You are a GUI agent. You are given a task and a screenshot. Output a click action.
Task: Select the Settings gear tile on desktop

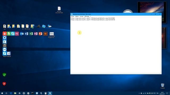point(5,38)
